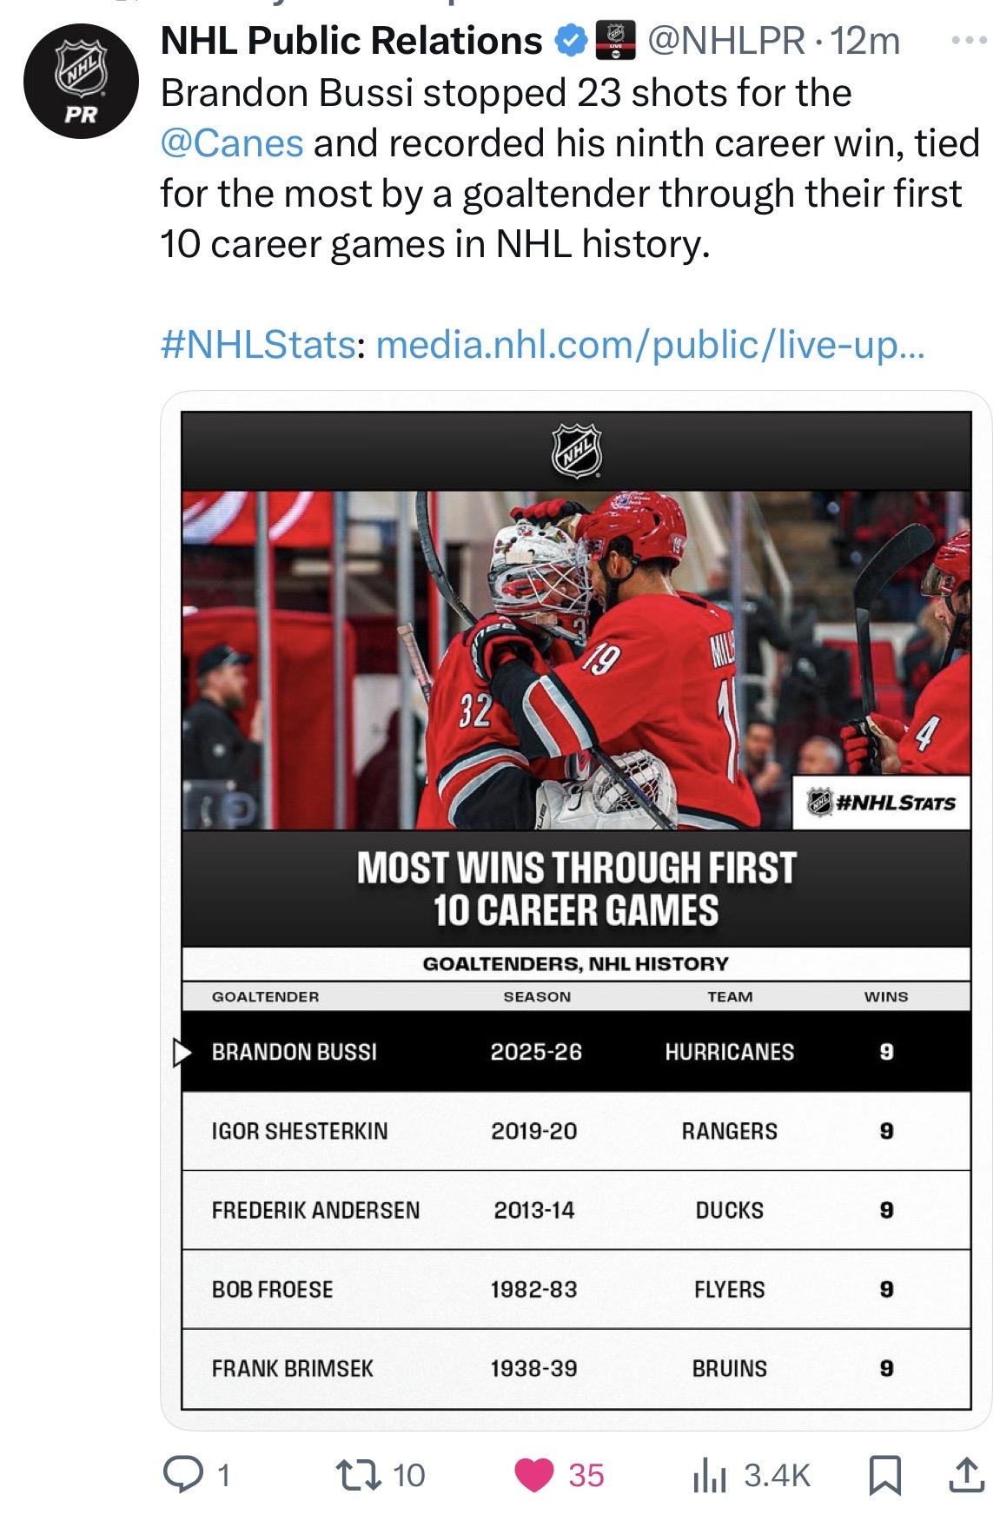Viewport: 1000px width, 1514px height.
Task: Open the goalie celebration photo
Action: [x=575, y=660]
